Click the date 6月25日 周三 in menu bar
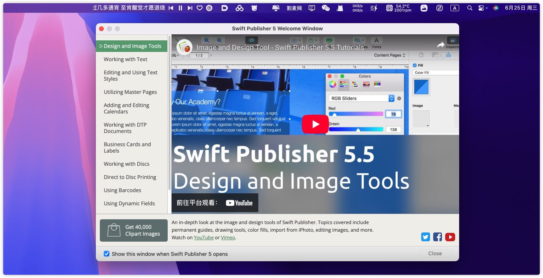The width and height of the screenshot is (543, 278). click(x=521, y=8)
